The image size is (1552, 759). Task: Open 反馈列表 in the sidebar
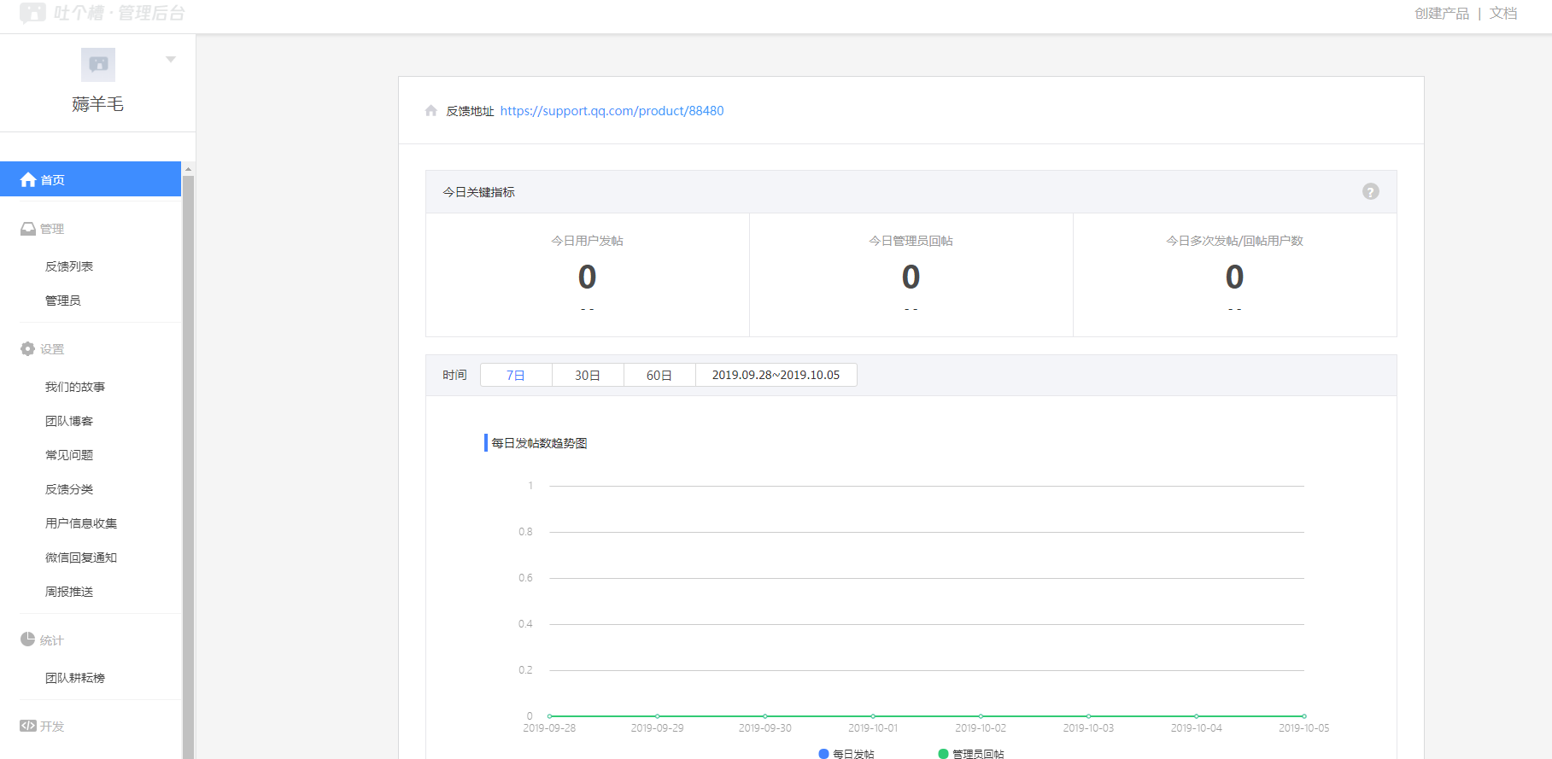coord(69,266)
